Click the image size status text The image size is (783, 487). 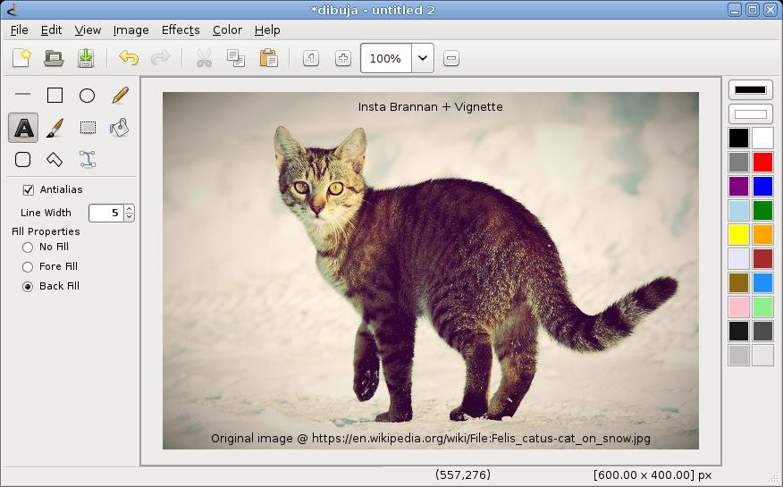[x=652, y=475]
